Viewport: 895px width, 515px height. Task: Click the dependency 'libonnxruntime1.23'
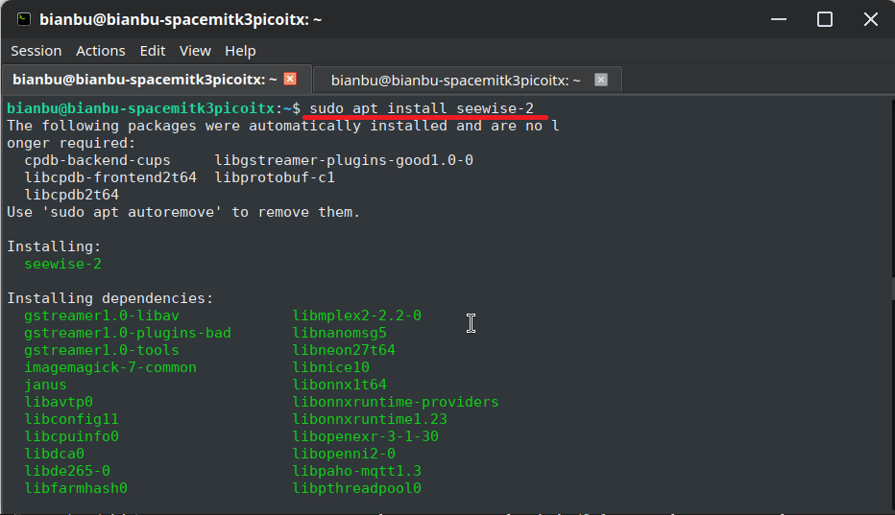(370, 418)
